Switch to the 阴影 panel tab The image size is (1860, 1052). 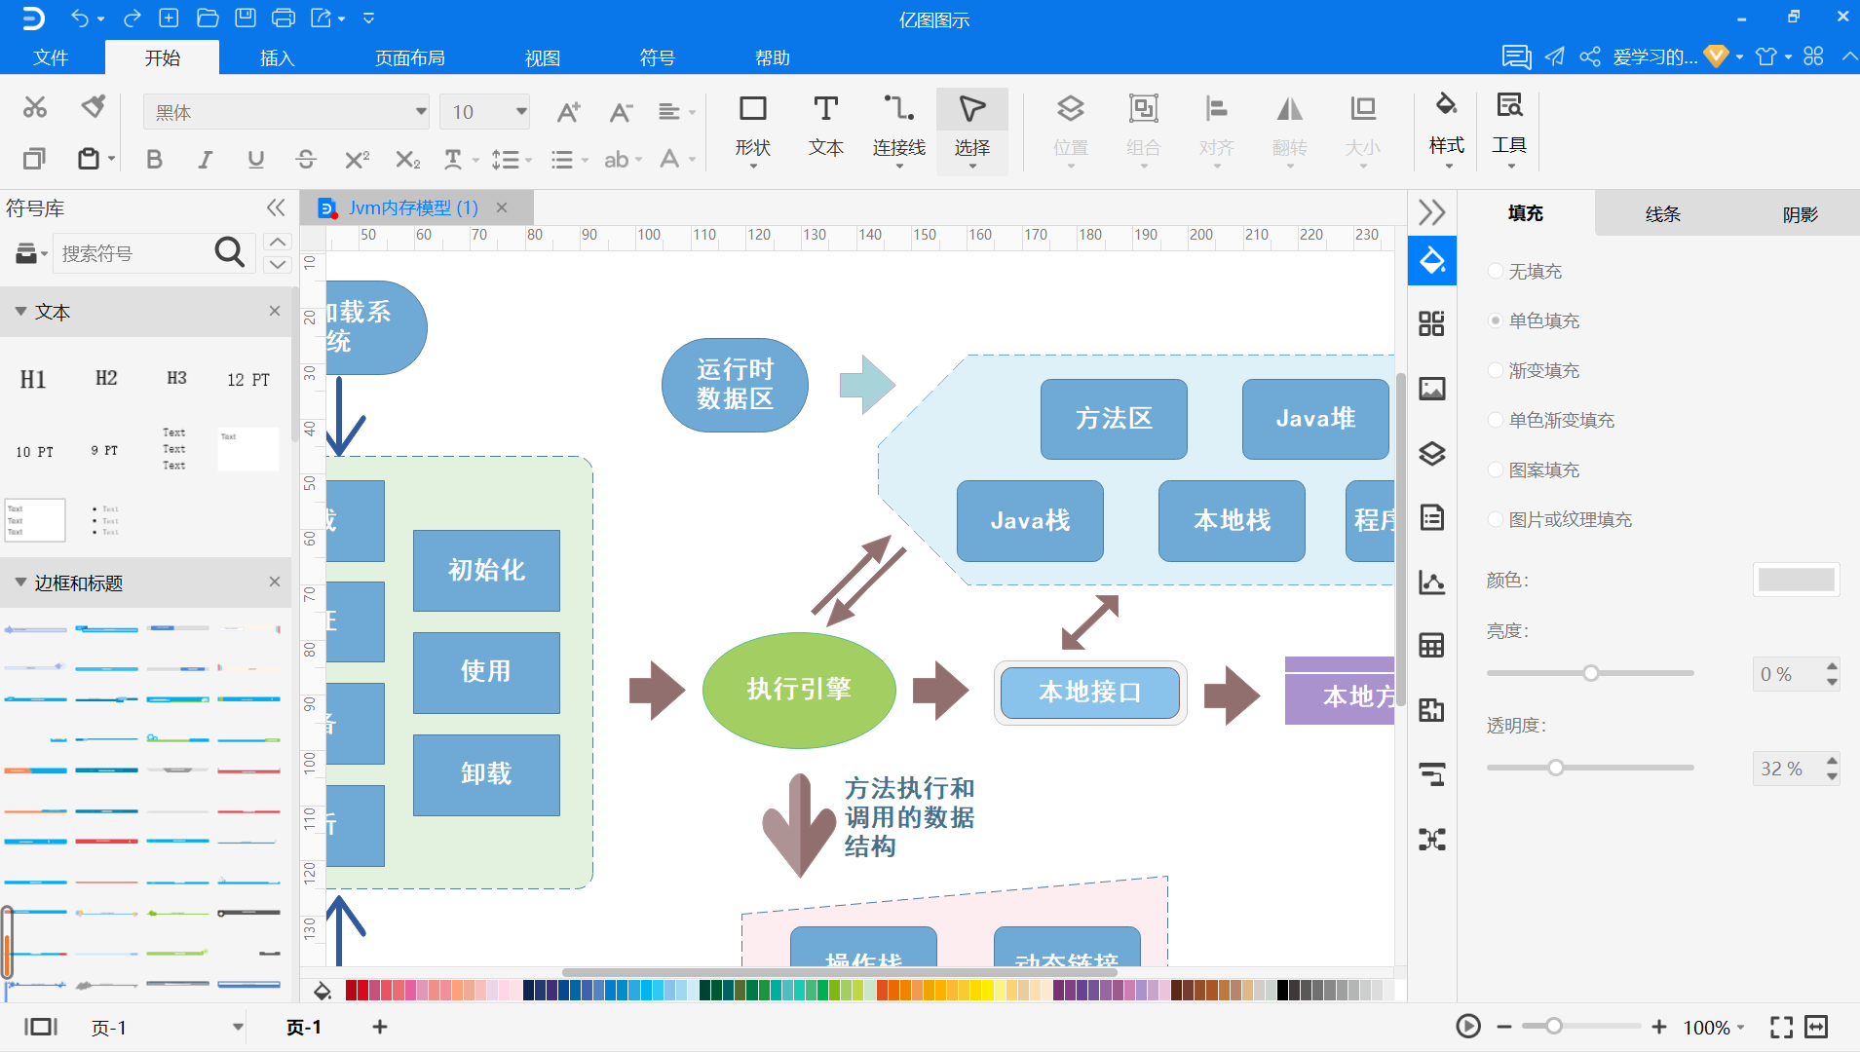(x=1800, y=213)
